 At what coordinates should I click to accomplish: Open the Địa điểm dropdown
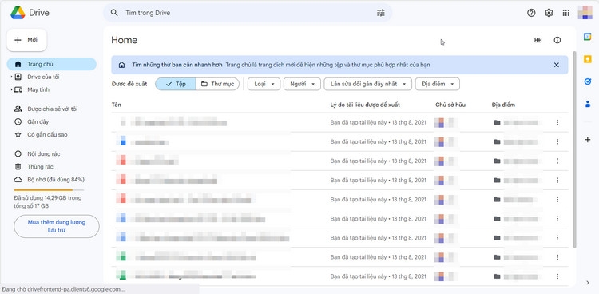(x=438, y=84)
